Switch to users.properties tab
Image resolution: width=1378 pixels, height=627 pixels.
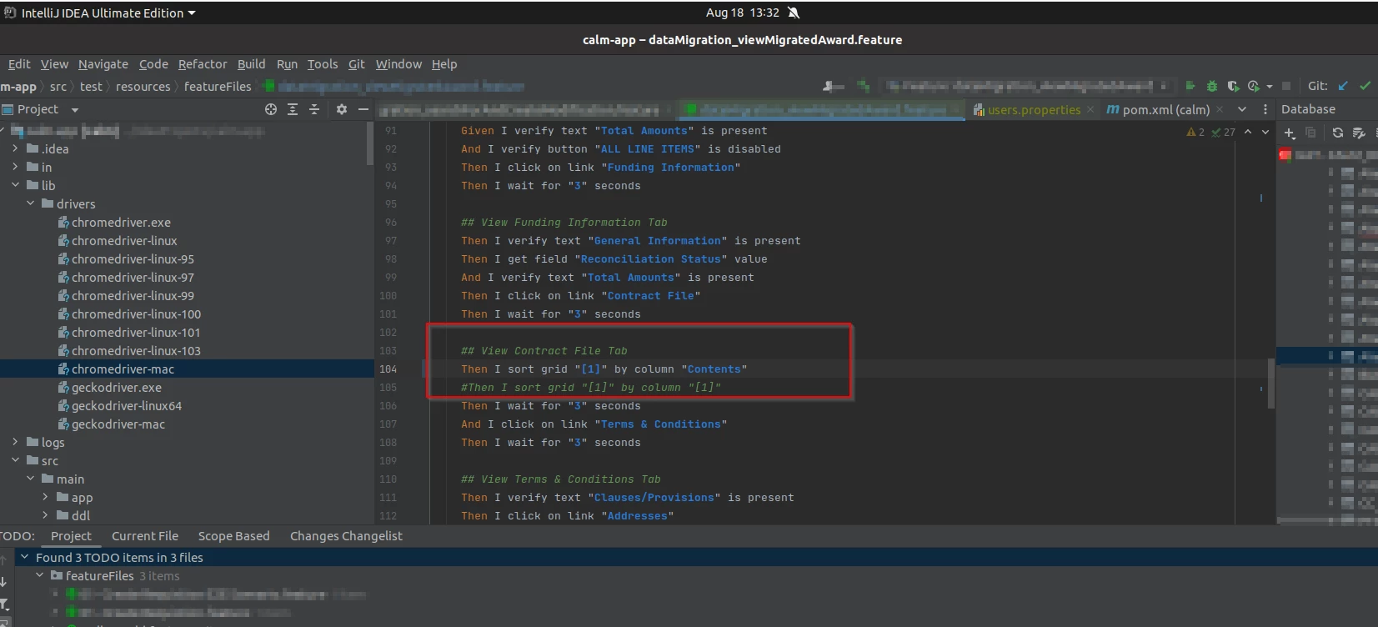(x=1034, y=109)
